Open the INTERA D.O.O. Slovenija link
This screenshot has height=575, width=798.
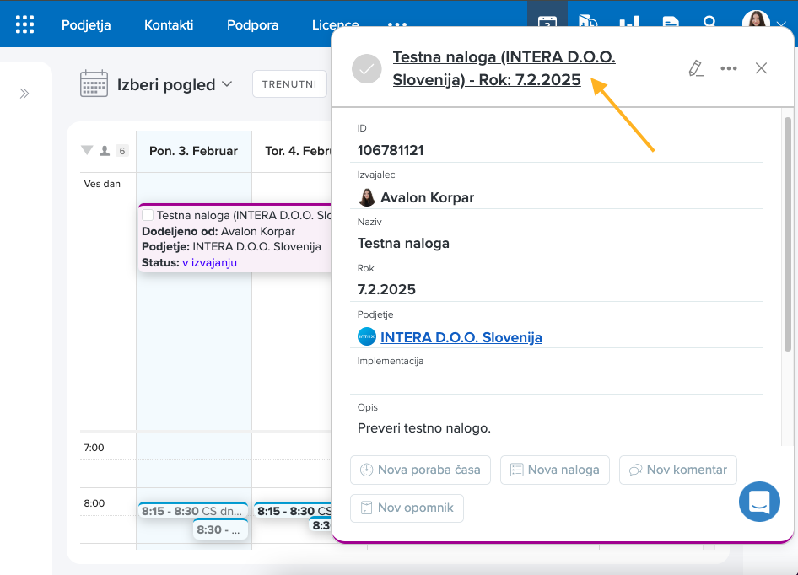pyautogui.click(x=461, y=337)
